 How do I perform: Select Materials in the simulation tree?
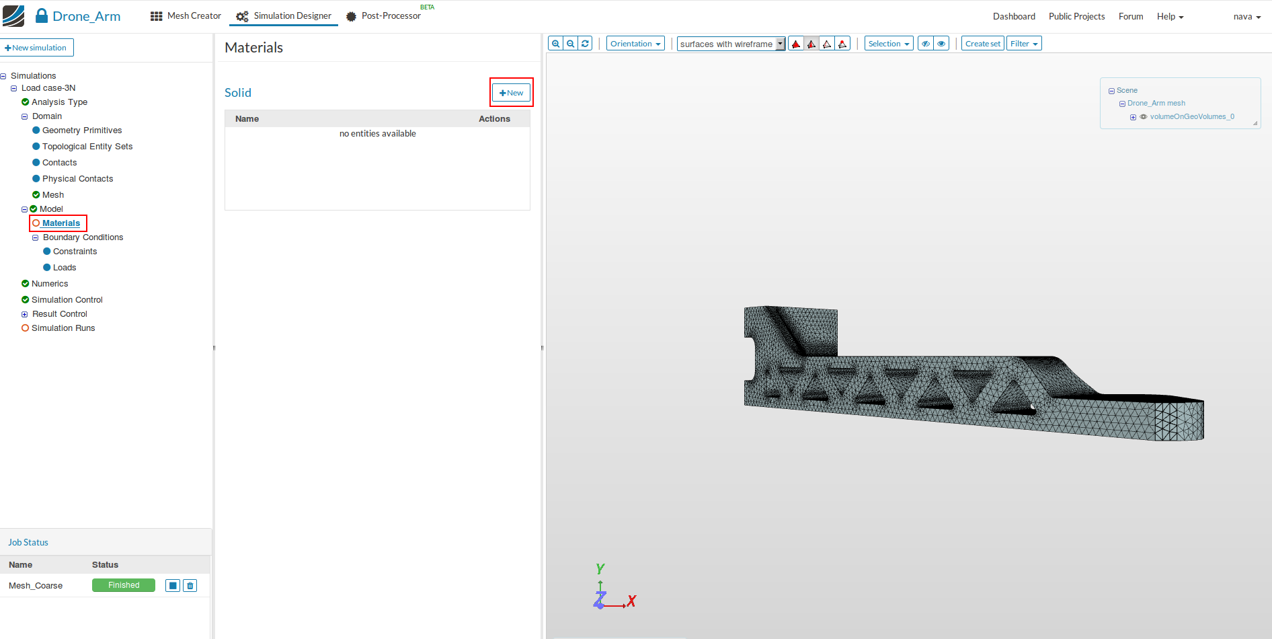[61, 223]
